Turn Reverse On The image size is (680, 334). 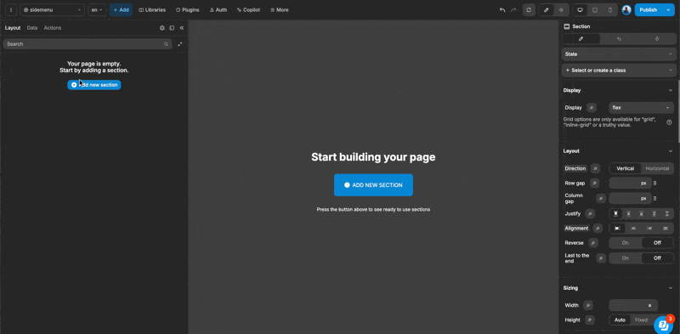point(626,243)
